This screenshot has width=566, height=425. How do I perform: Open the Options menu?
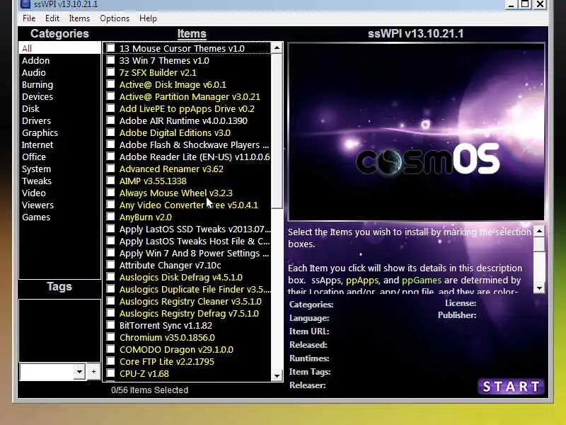point(115,18)
